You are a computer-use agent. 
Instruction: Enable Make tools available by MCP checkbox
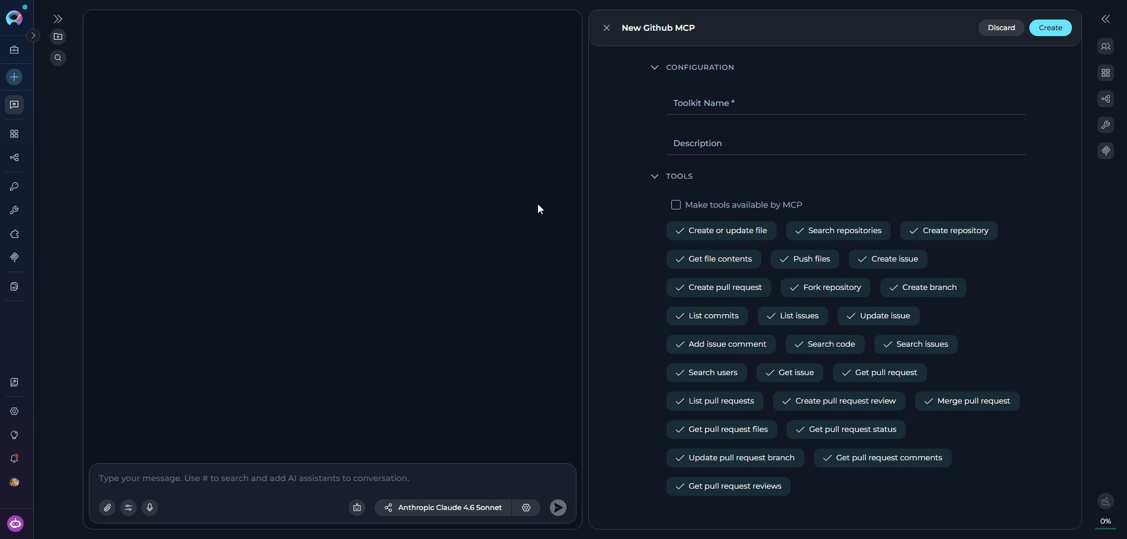point(676,205)
